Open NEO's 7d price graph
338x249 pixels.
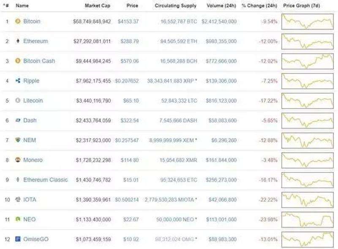[x=307, y=219]
